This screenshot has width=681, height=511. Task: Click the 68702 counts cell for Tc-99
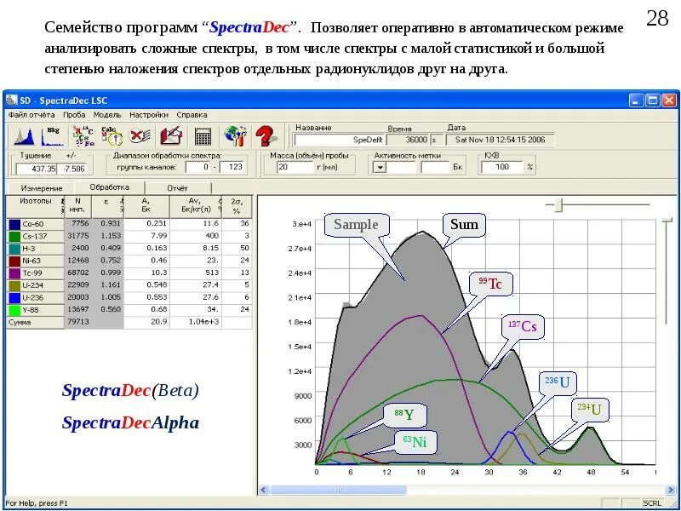(x=78, y=273)
